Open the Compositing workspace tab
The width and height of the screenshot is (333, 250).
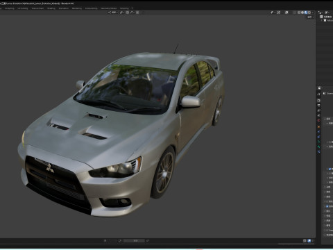(92, 8)
